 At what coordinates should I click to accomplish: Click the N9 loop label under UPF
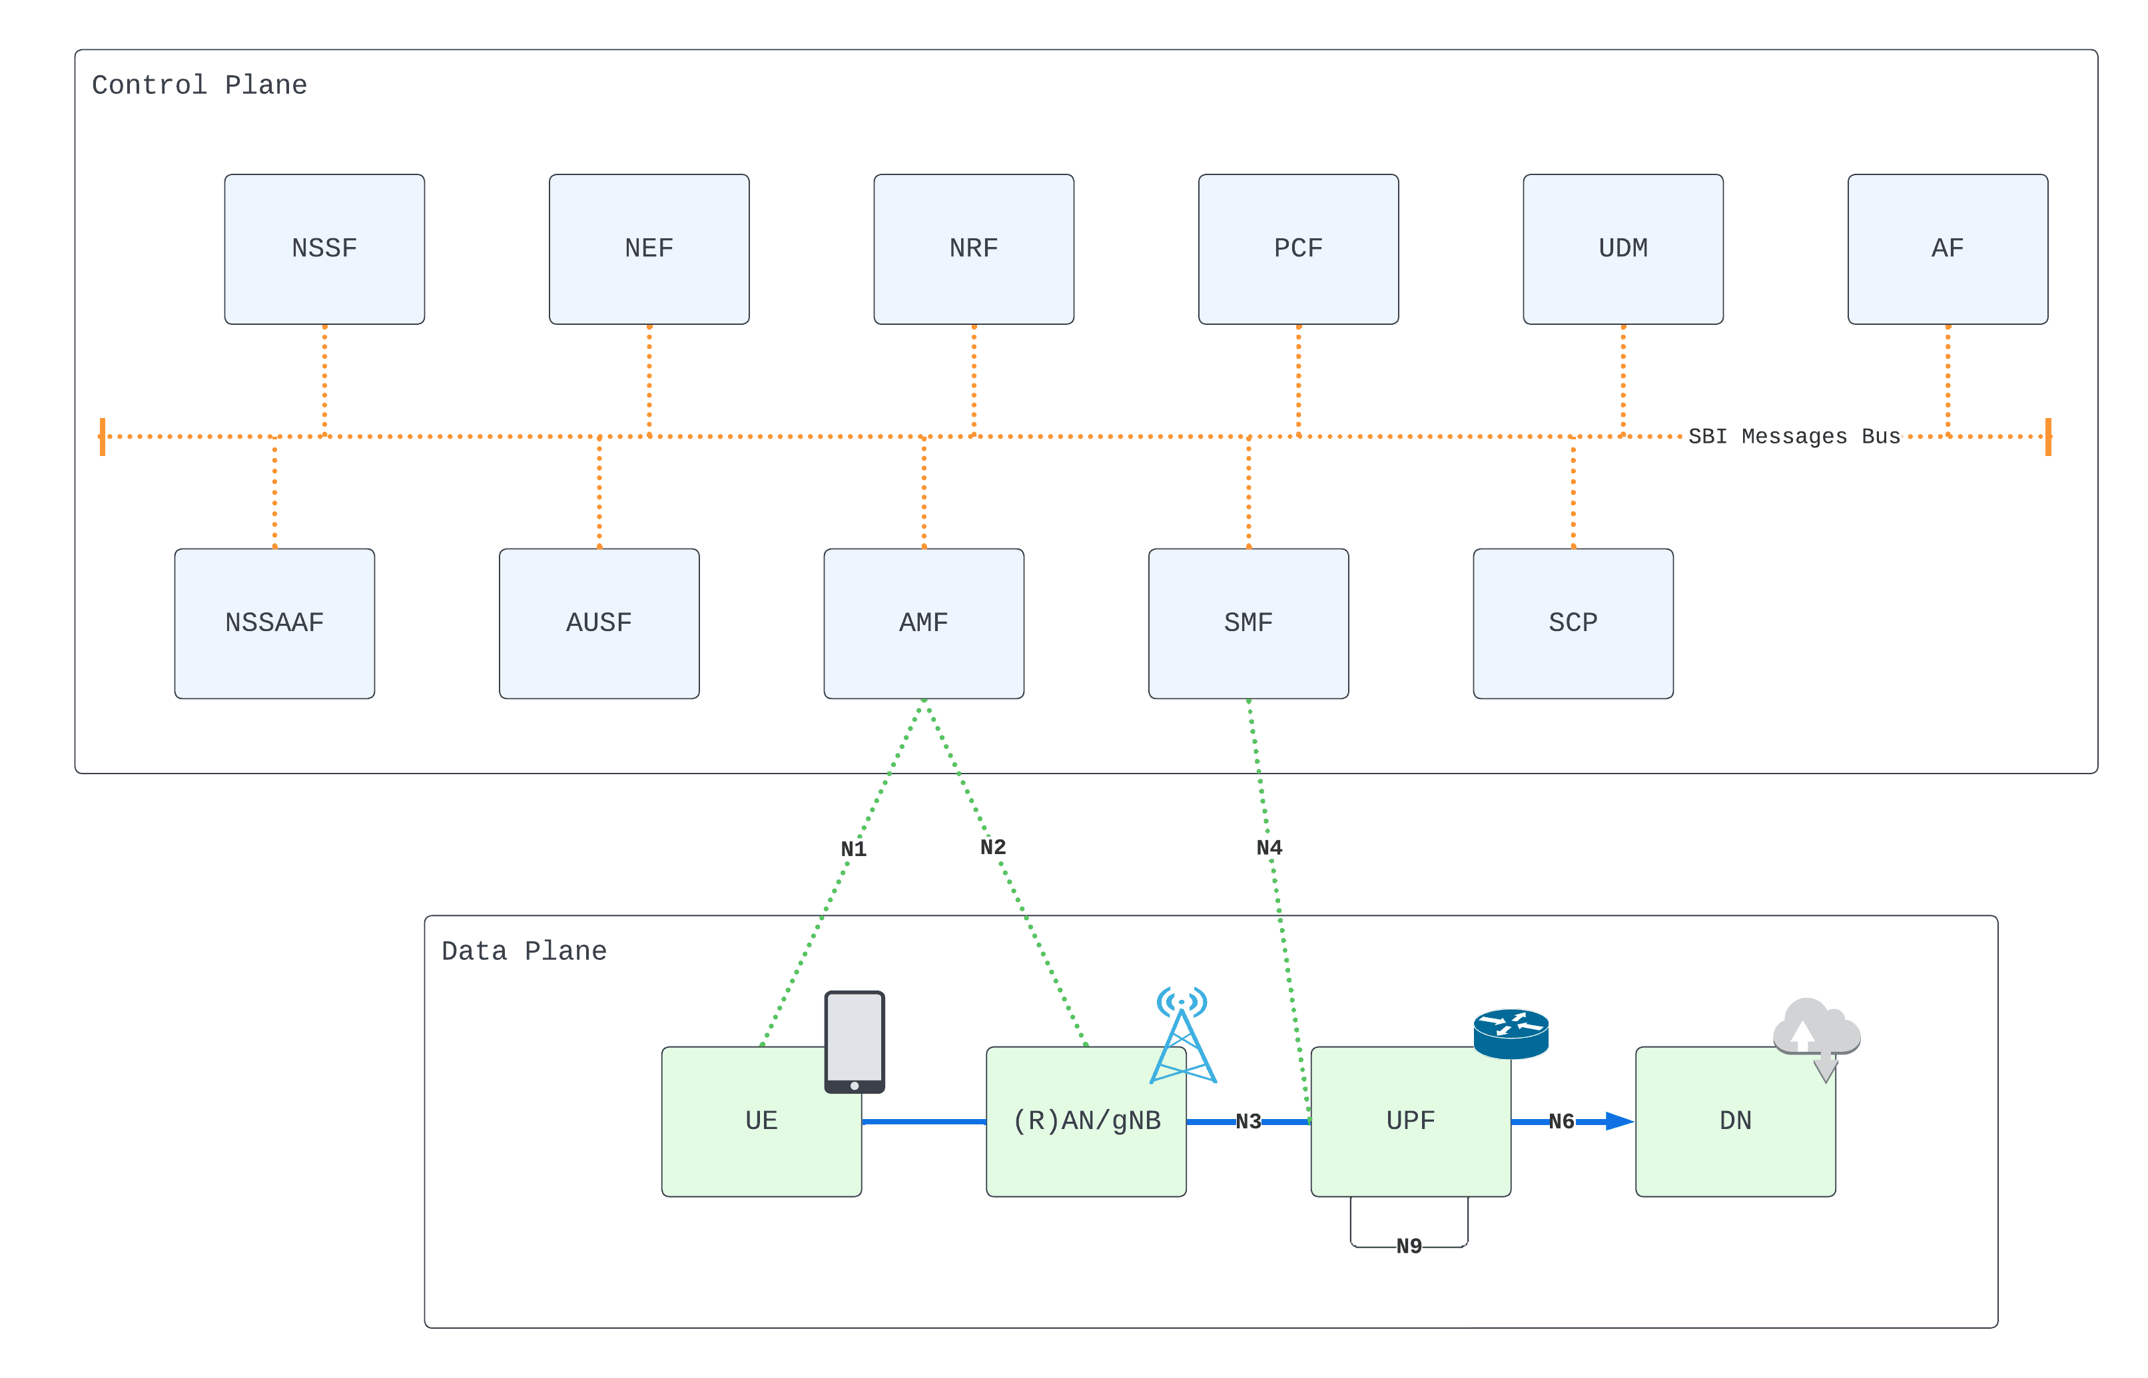pos(1408,1246)
